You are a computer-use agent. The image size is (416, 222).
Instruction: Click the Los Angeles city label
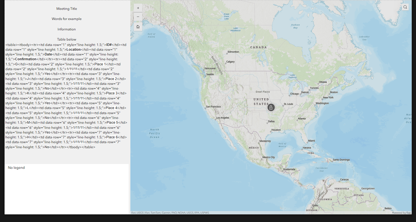tap(222, 118)
